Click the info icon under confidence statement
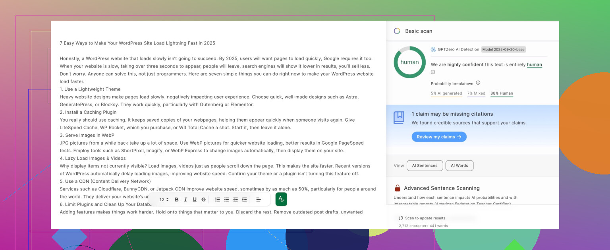This screenshot has height=250, width=610. click(433, 72)
